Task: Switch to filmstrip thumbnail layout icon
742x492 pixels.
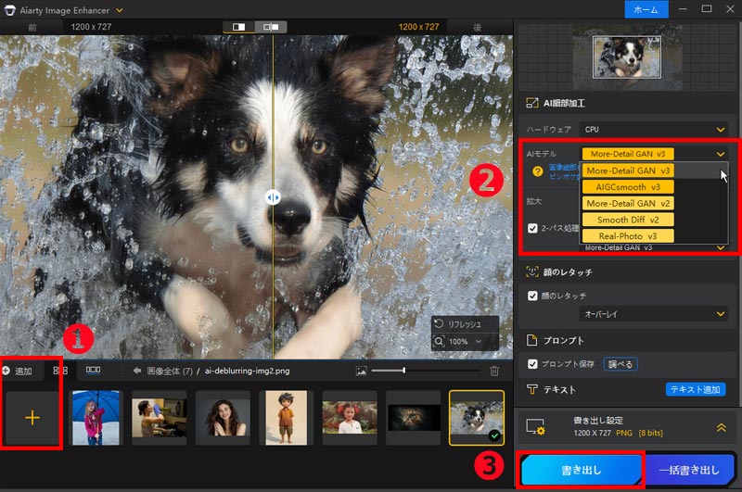Action: pyautogui.click(x=94, y=371)
